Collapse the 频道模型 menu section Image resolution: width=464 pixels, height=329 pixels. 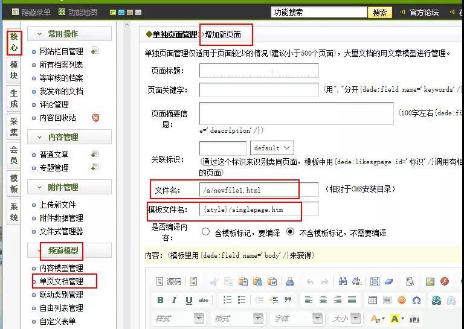(x=69, y=251)
